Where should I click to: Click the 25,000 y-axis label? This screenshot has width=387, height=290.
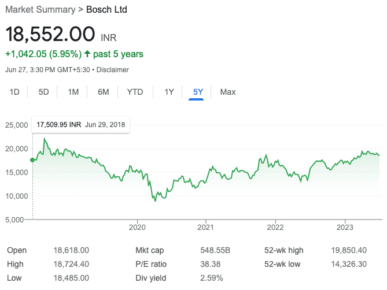[x=17, y=125]
